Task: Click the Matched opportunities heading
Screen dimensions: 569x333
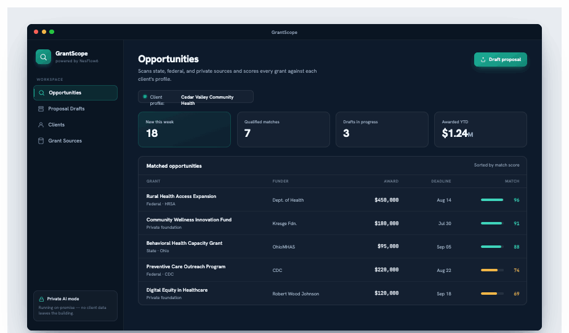Action: click(174, 166)
